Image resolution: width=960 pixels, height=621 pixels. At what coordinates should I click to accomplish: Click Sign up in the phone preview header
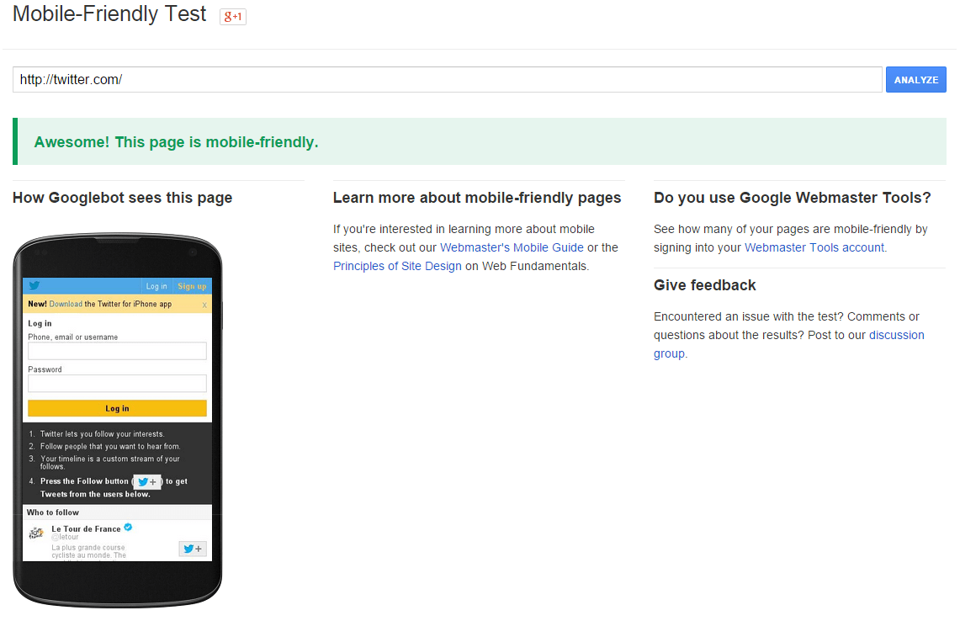pyautogui.click(x=192, y=286)
